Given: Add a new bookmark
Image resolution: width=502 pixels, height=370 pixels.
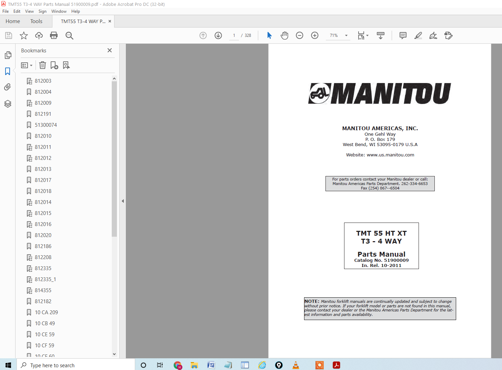Looking at the screenshot, I should click(x=54, y=65).
